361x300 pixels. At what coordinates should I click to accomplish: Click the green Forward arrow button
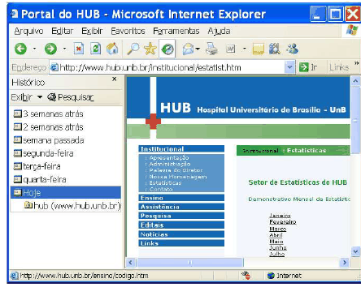(50, 49)
